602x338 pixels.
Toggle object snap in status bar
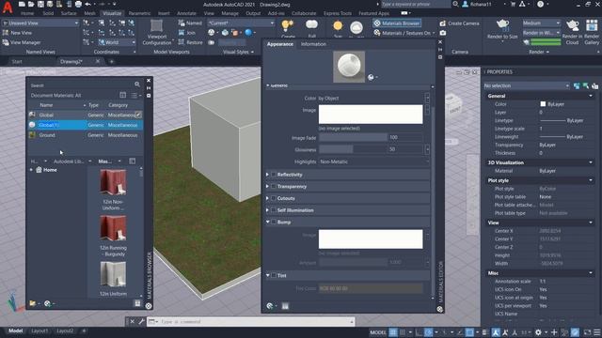pyautogui.click(x=469, y=332)
